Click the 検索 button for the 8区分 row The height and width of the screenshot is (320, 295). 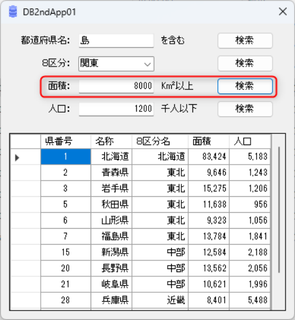245,63
